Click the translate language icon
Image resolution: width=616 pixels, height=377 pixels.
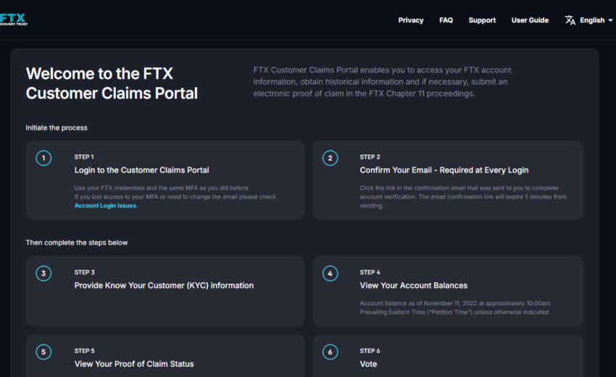[x=570, y=20]
